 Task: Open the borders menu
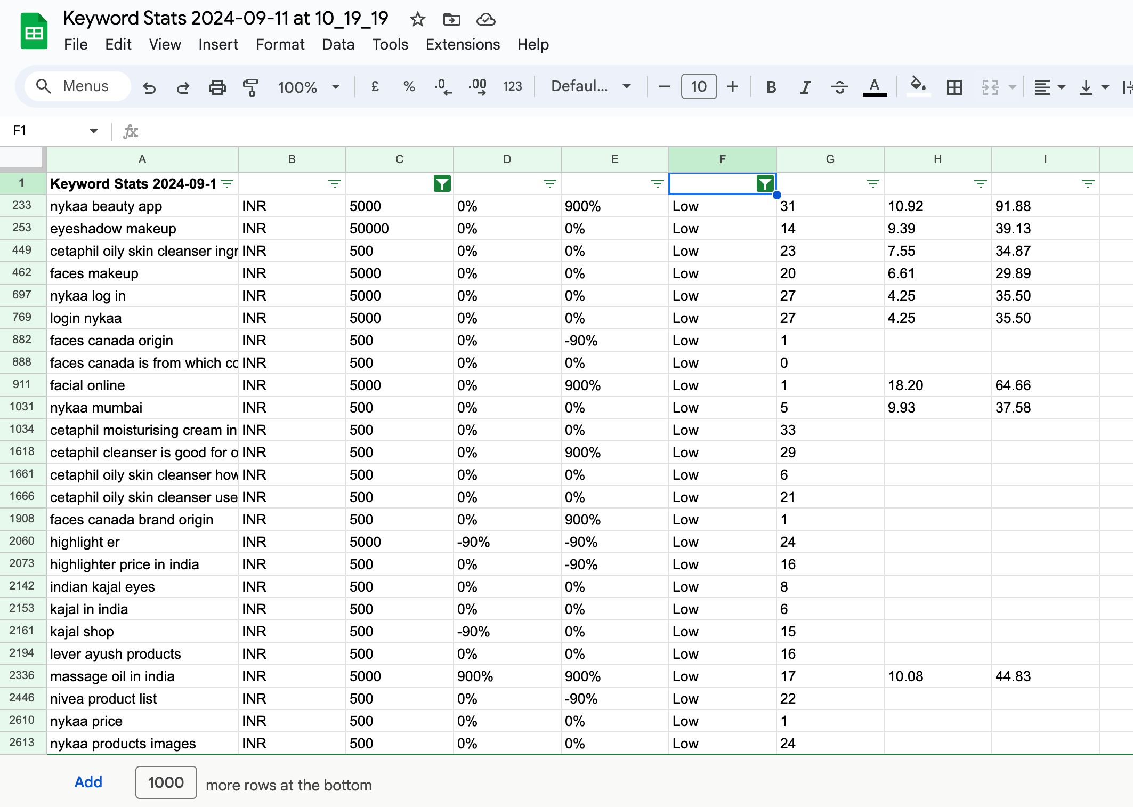pyautogui.click(x=954, y=87)
